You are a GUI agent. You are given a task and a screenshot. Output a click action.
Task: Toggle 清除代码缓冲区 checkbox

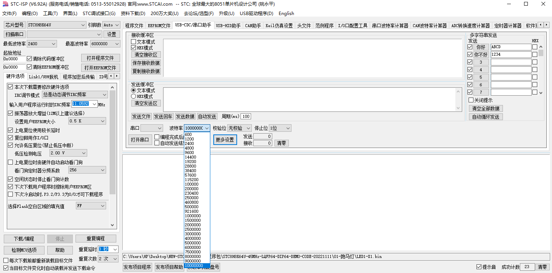pyautogui.click(x=29, y=59)
